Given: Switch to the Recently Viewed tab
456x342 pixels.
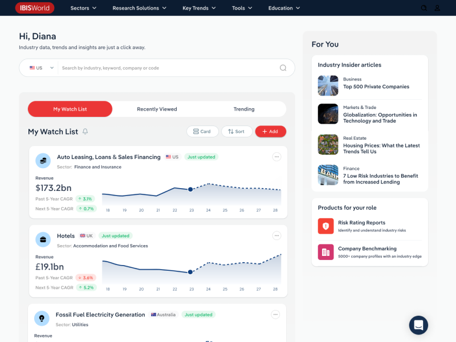Looking at the screenshot, I should pos(157,109).
